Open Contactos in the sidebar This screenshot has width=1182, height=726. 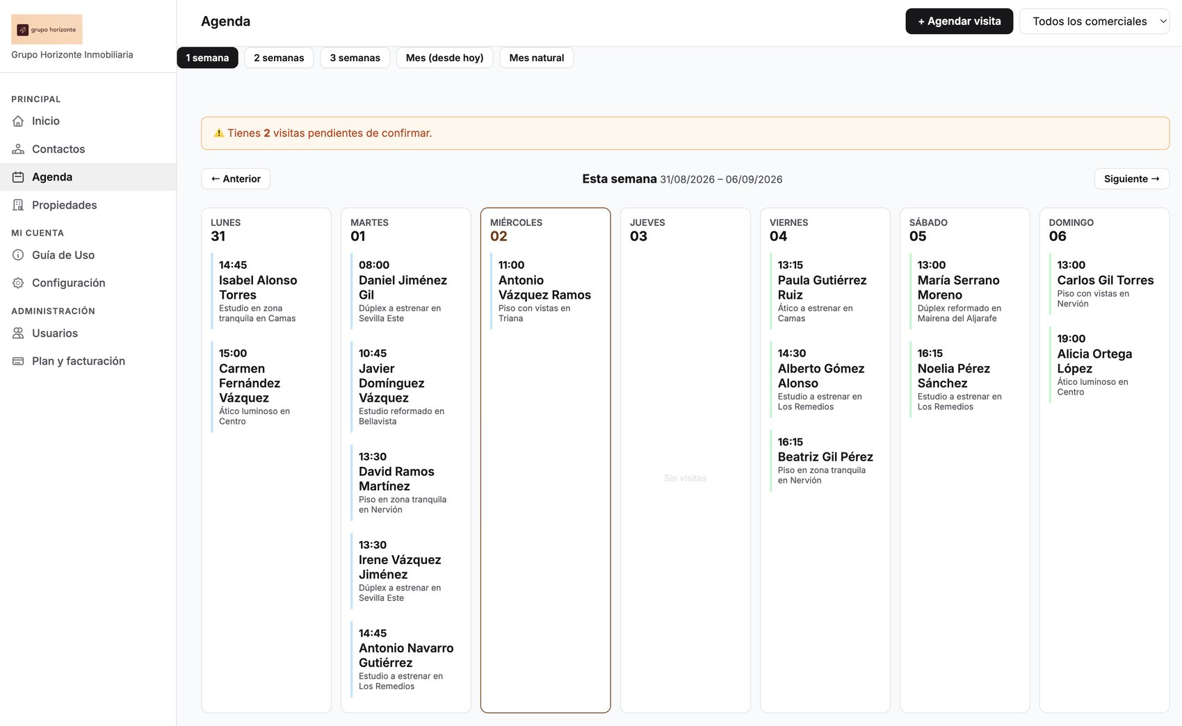88,149
